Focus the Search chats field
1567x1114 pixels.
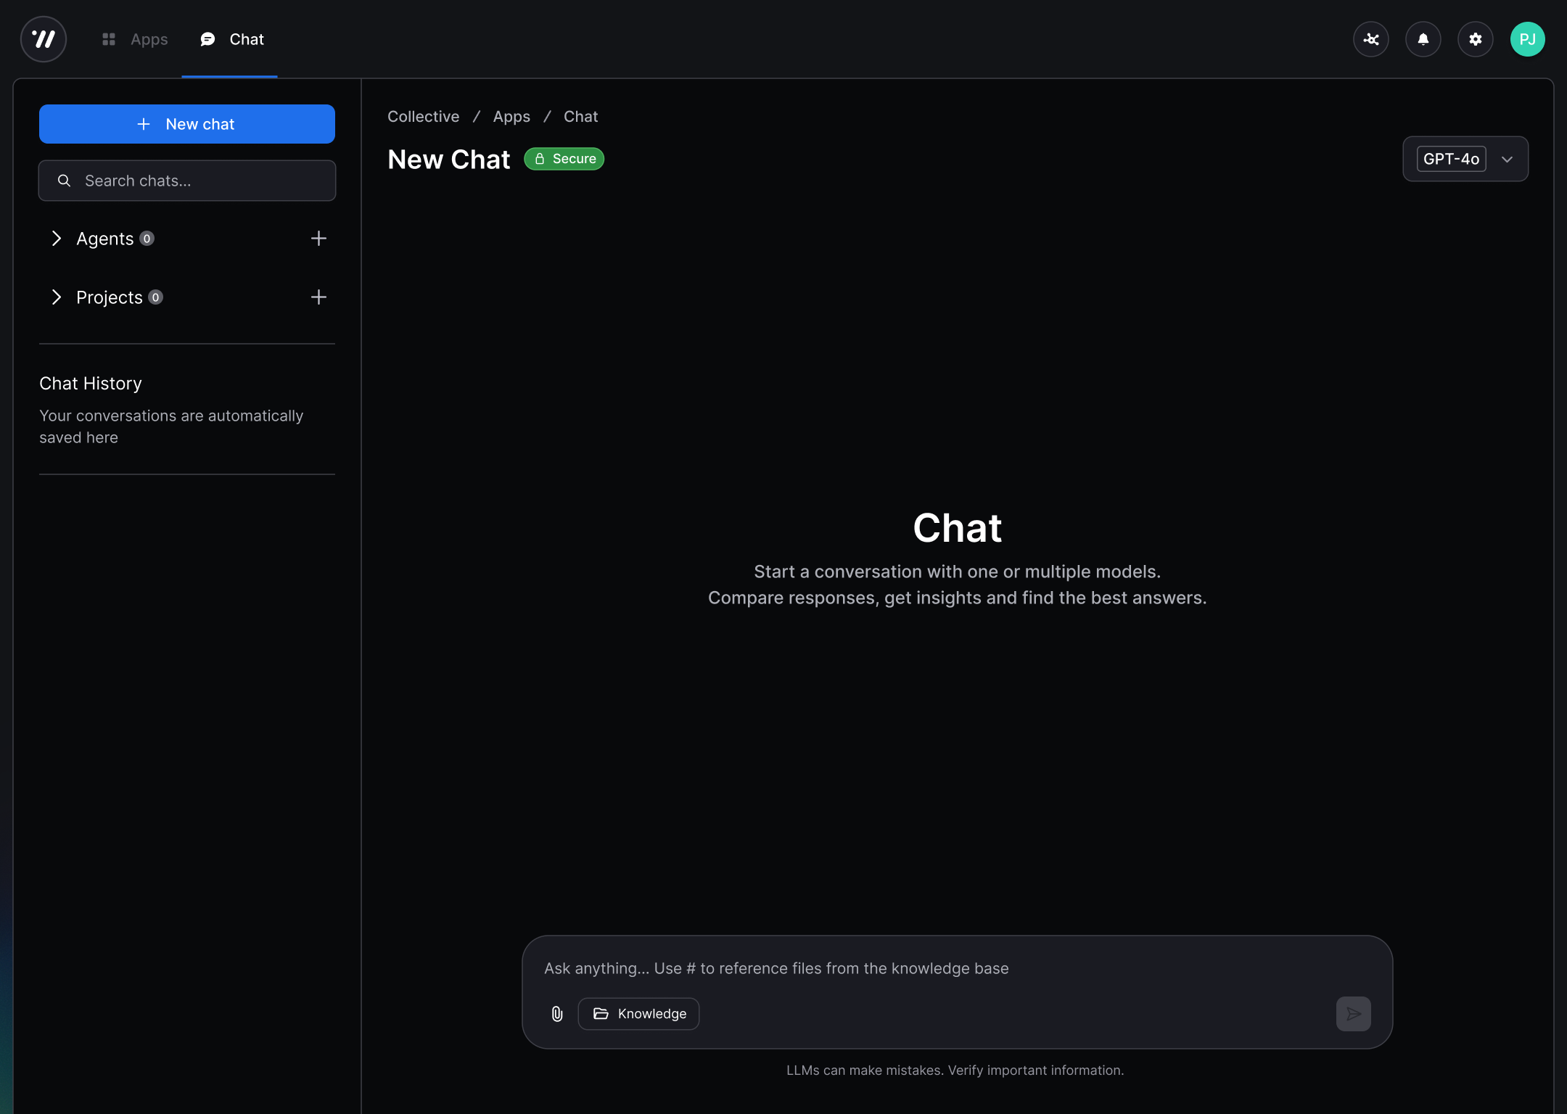[187, 181]
